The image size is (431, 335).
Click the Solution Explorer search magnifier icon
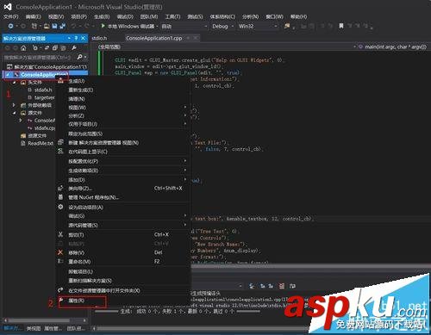tap(80, 57)
